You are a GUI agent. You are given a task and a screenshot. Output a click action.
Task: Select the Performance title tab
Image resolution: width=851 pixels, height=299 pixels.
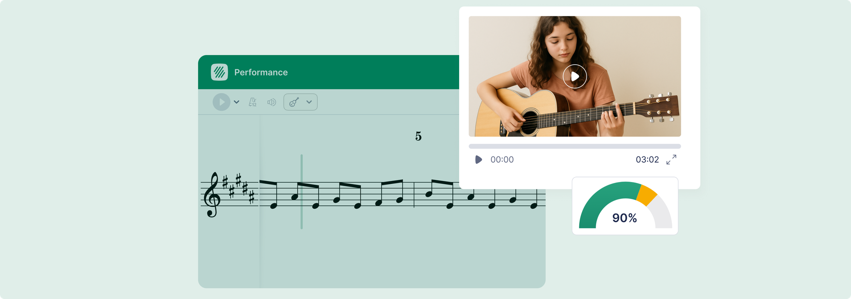point(261,72)
